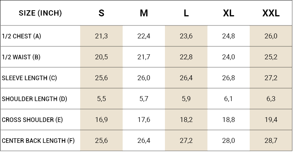Screen dimensions: 294x152
Task: Select the 6,1 shoulder length value for XL
Action: click(x=228, y=99)
